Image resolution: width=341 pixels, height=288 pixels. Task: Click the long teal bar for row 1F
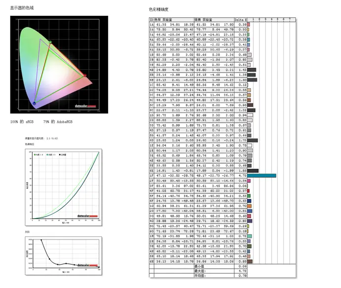[x=261, y=175]
